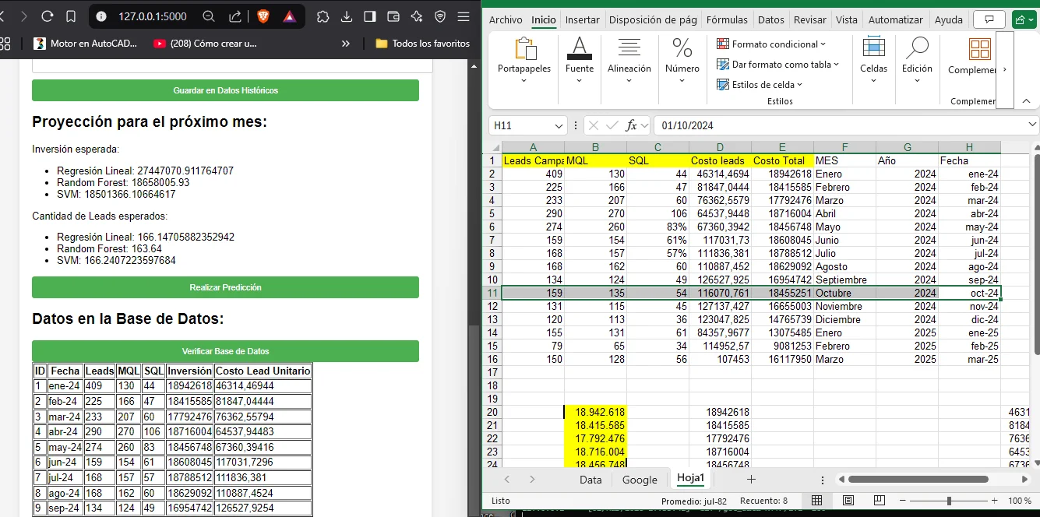Open the Excel comments icon
The image size is (1040, 517).
click(x=989, y=19)
